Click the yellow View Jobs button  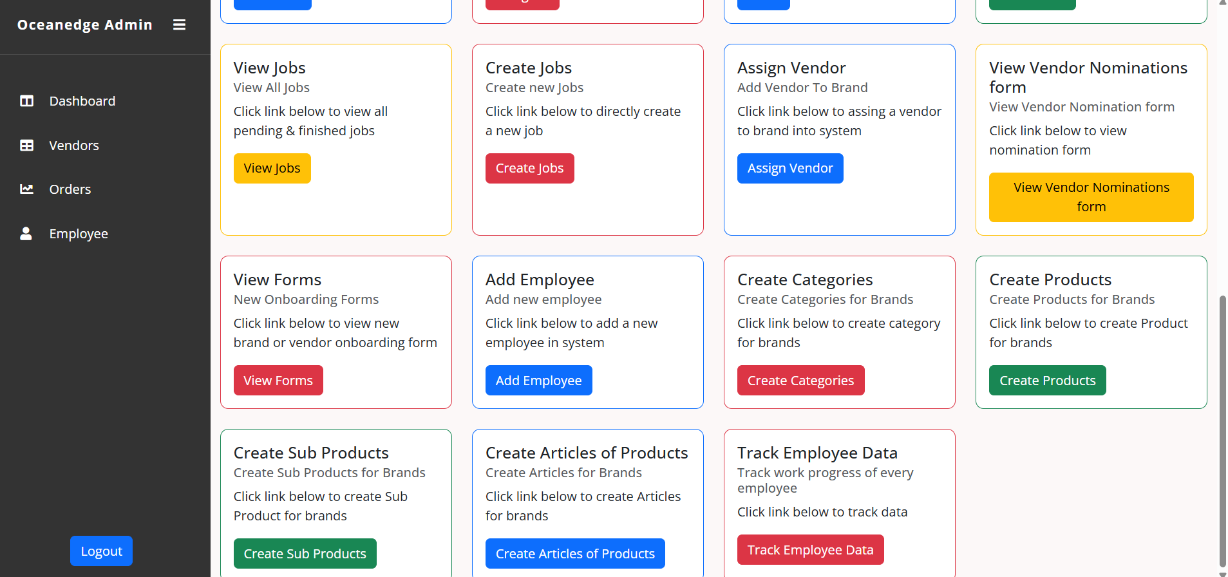pos(272,169)
